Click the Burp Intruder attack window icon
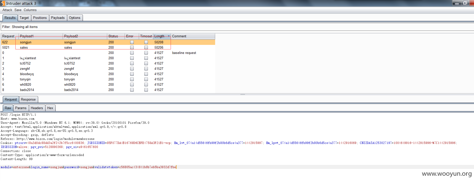Viewport: 474px width, 181px height. pos(3,3)
